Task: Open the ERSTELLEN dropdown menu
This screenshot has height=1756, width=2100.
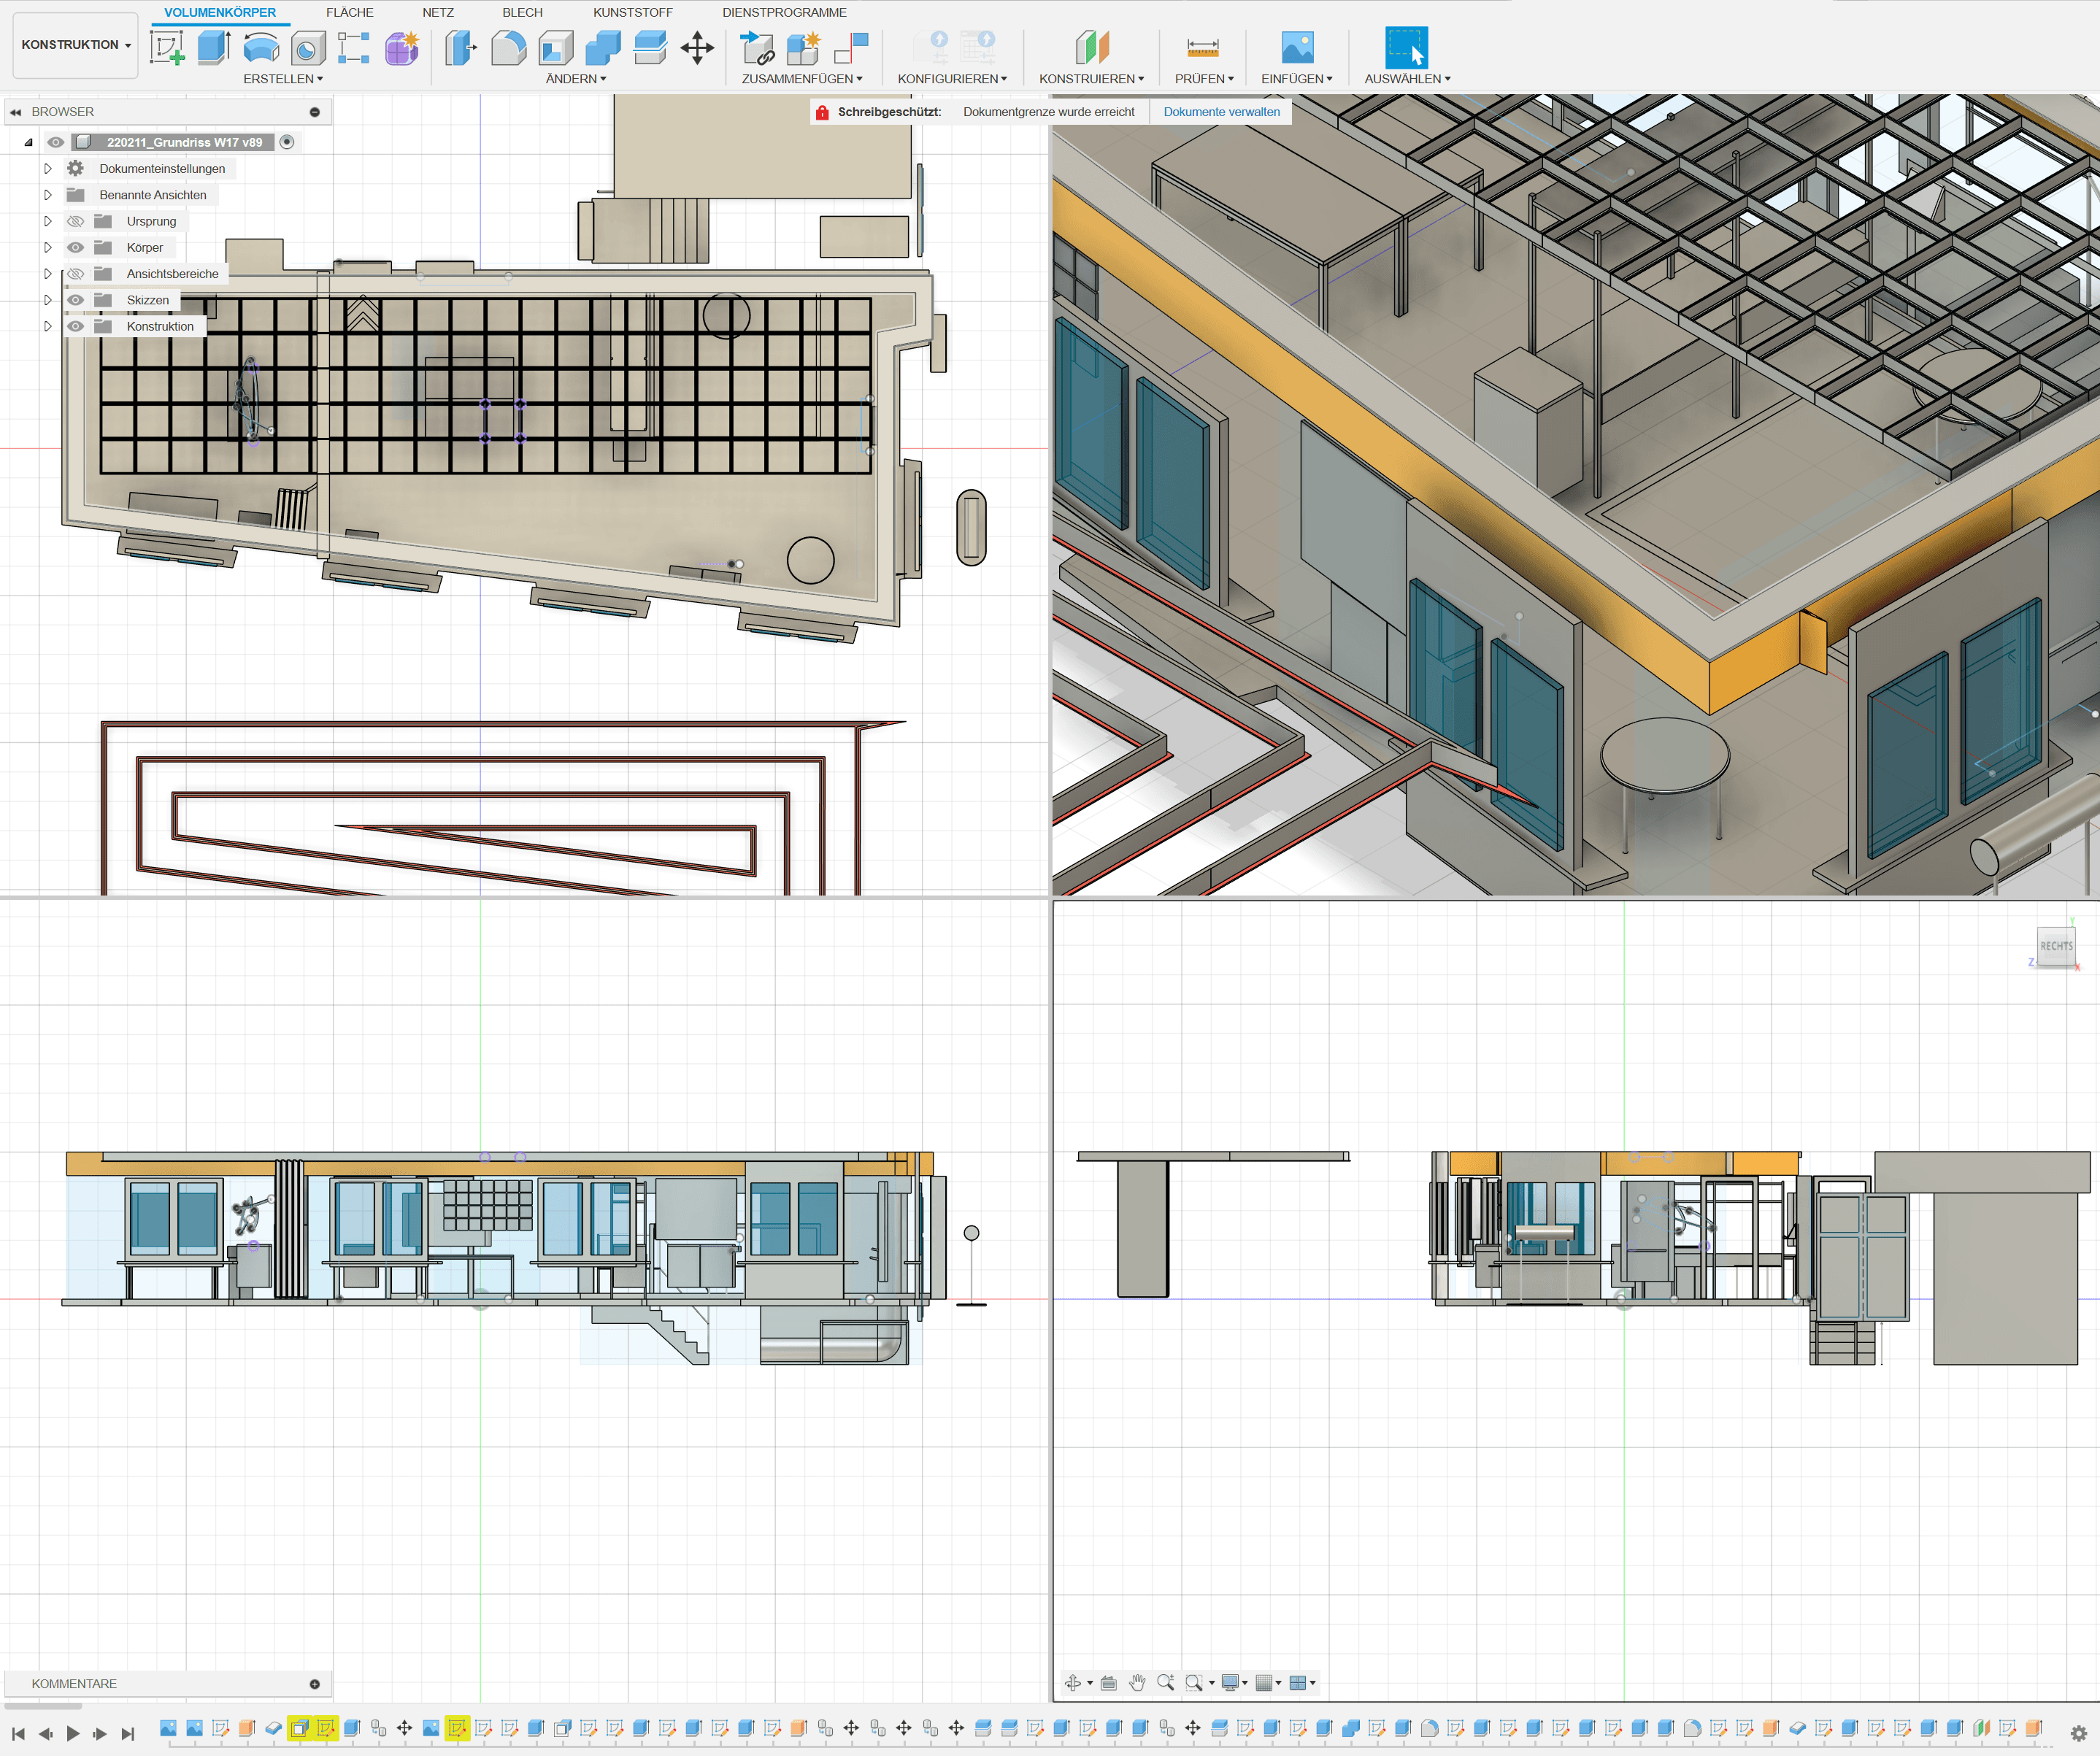Action: (x=283, y=79)
